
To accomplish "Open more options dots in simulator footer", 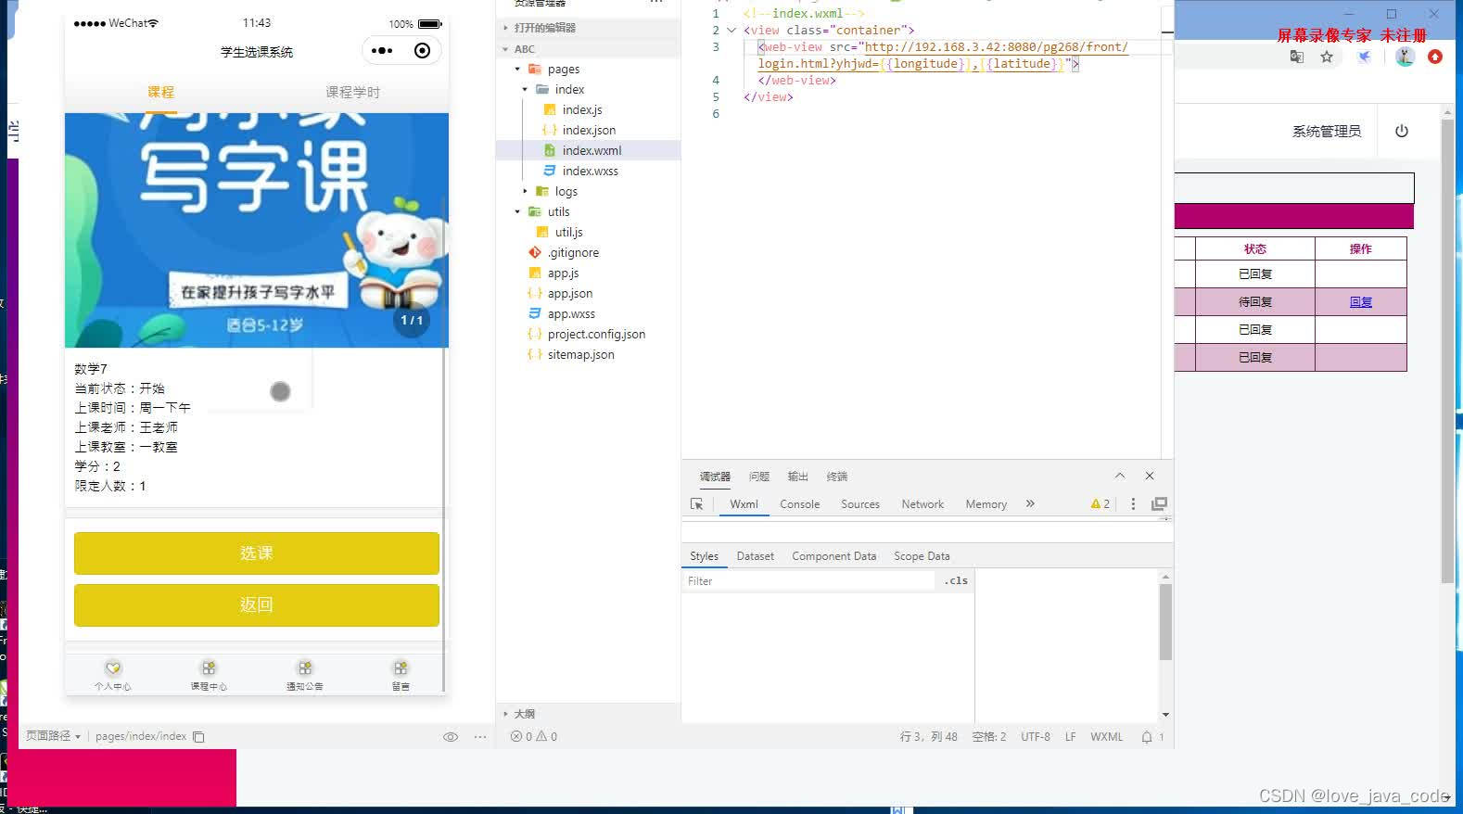I will 480,737.
